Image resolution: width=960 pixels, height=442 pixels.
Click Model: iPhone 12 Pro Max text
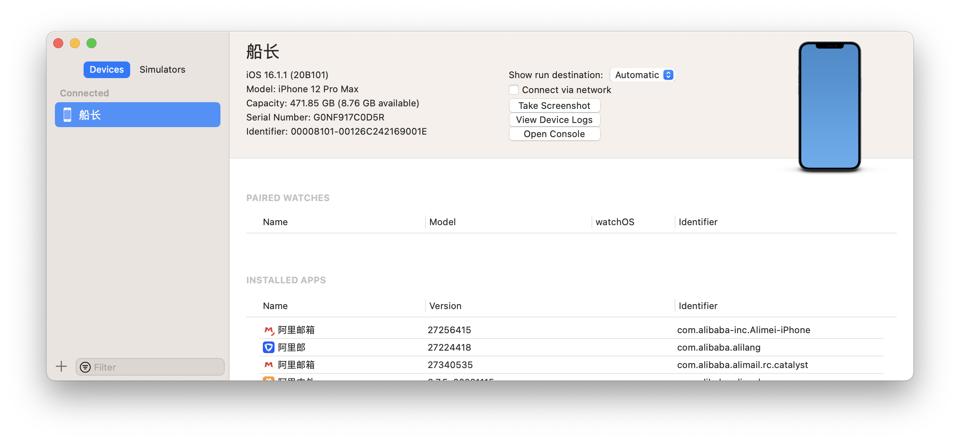[x=302, y=89]
